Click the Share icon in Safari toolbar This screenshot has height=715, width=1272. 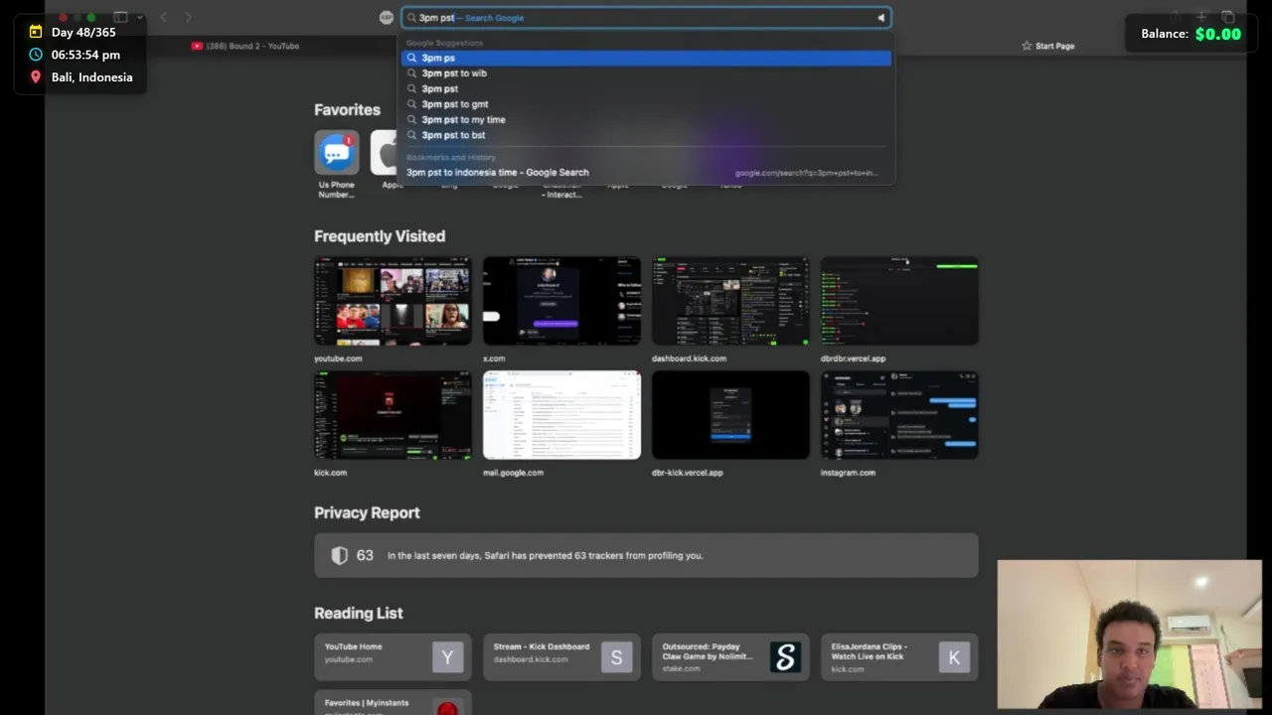click(1176, 17)
